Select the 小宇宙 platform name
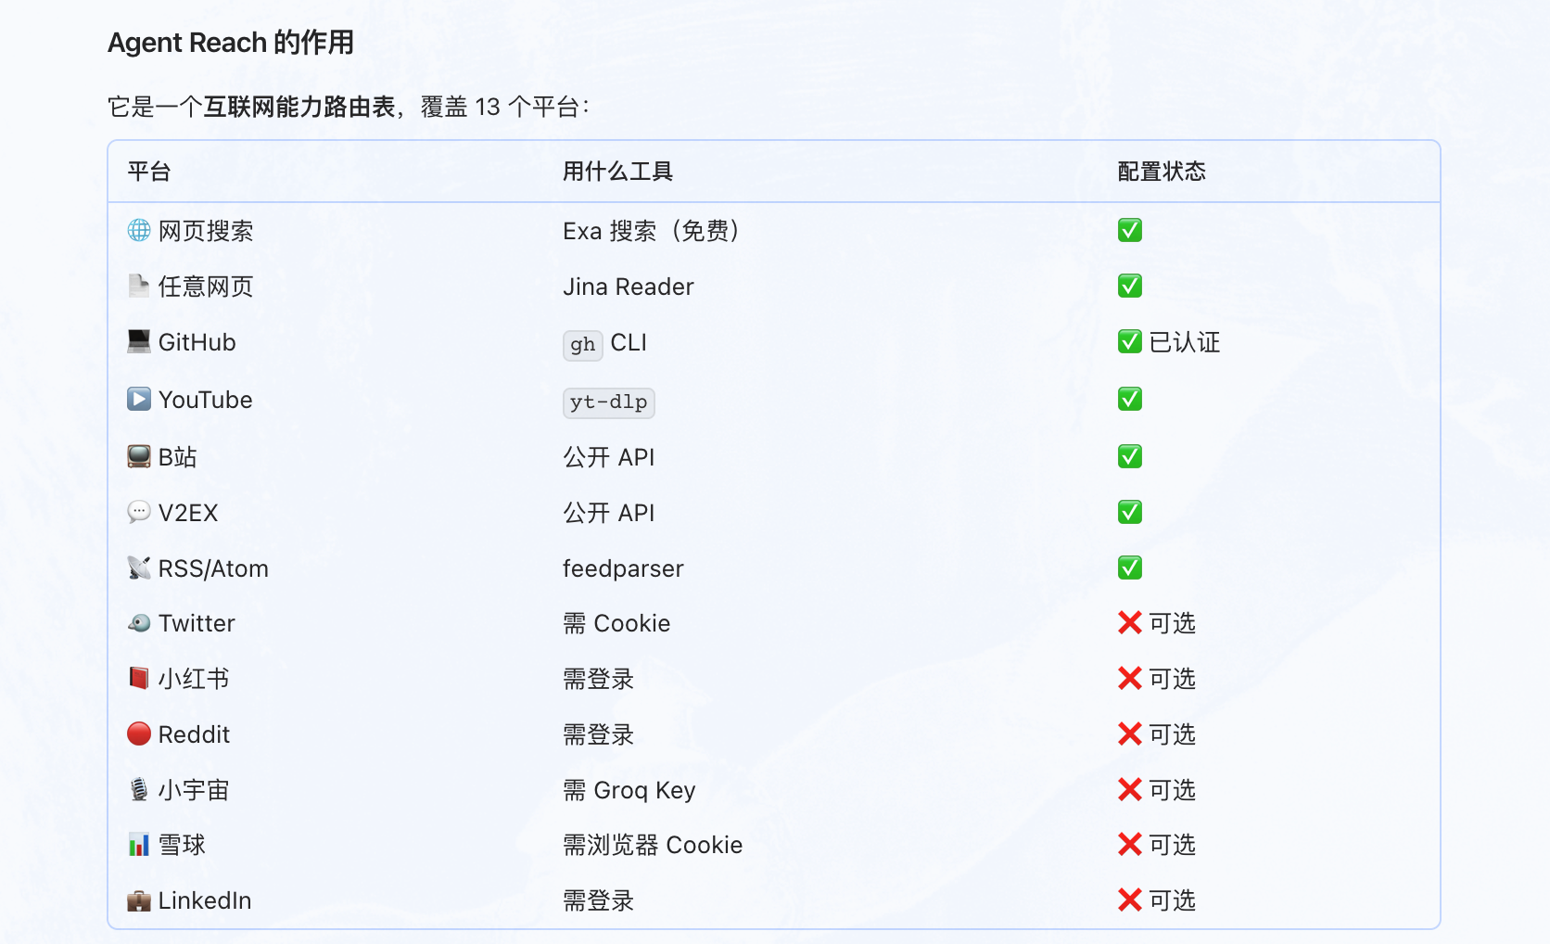Image resolution: width=1550 pixels, height=944 pixels. 194,790
